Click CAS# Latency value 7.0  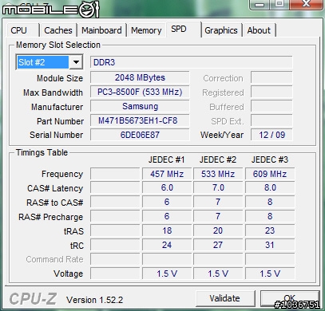(218, 187)
